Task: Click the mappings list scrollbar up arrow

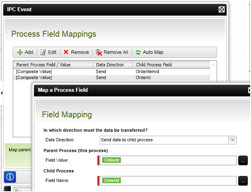Action: [213, 65]
